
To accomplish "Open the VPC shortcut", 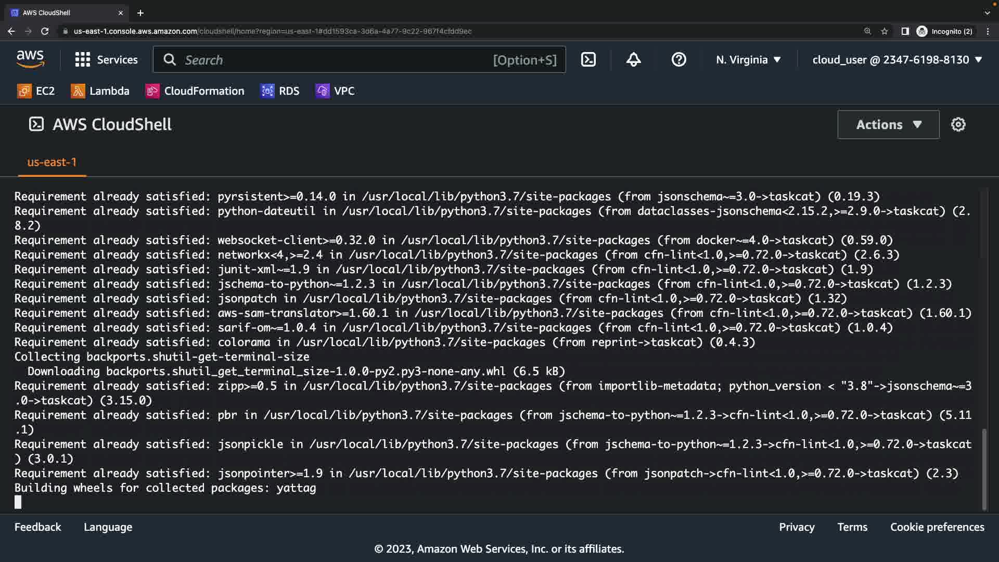I will click(335, 91).
